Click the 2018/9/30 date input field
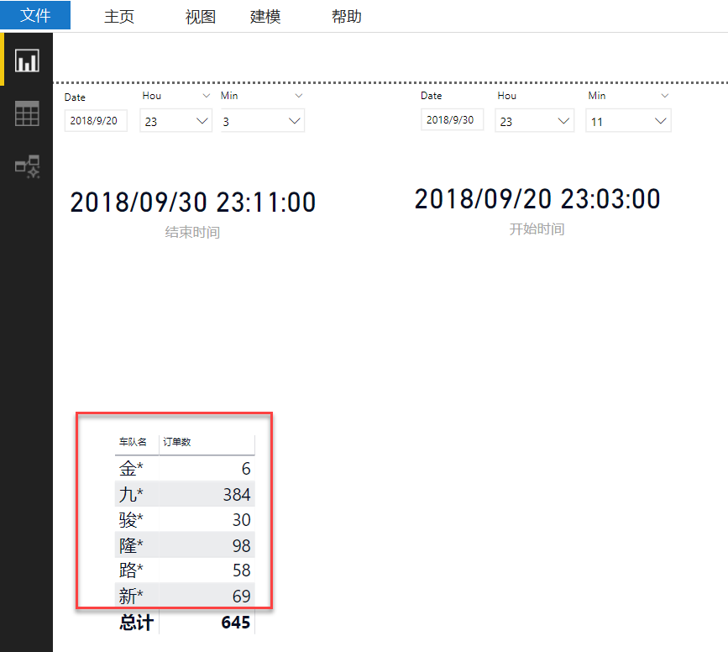This screenshot has width=728, height=652. click(453, 120)
